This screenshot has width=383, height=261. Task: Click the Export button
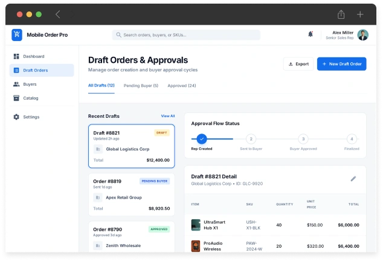298,64
